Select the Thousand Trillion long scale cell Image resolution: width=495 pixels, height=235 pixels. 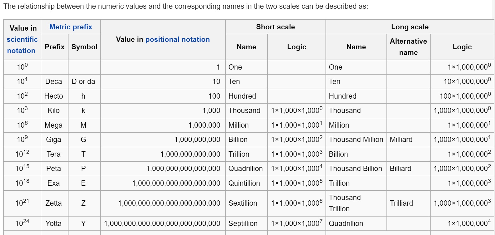pyautogui.click(x=356, y=203)
